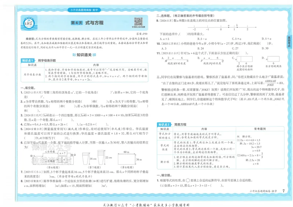Click question 1 about the isosceles triangle (2023山西大同)
The image size is (293, 207).
[x=85, y=95]
